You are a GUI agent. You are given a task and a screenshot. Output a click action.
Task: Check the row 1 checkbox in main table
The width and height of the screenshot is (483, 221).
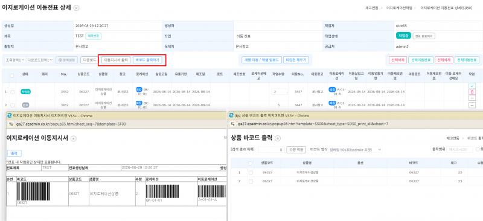pyautogui.click(x=12, y=92)
